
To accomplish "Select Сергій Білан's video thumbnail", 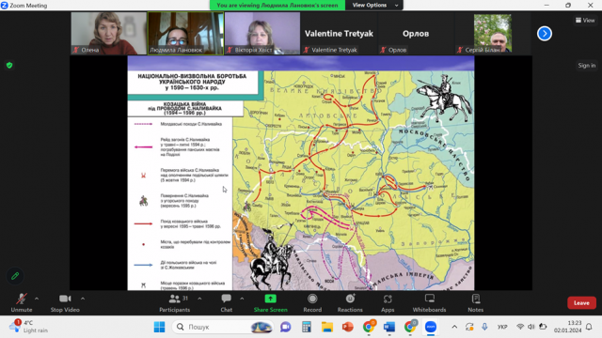I will (x=493, y=34).
